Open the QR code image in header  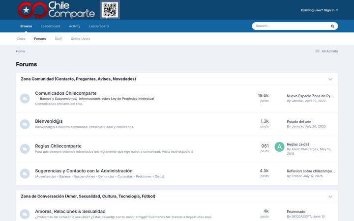(110, 10)
